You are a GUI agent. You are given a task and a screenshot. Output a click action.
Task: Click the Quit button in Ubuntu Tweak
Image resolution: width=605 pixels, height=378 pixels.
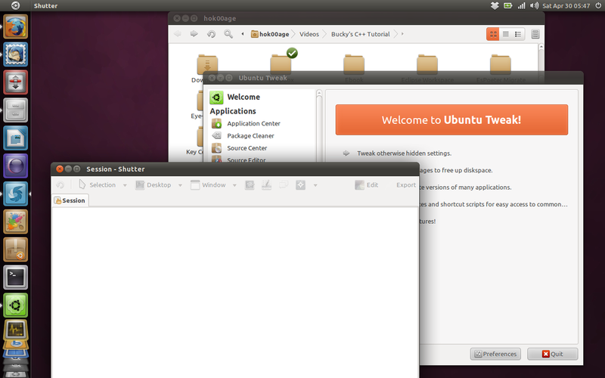click(553, 354)
